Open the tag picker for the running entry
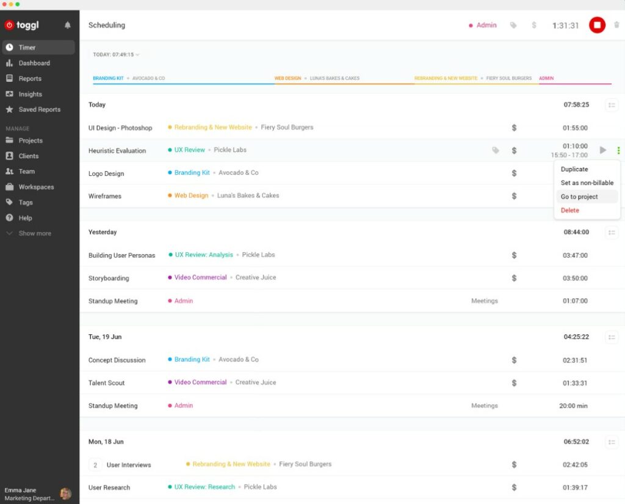Screen dimensions: 625x504 point(513,25)
